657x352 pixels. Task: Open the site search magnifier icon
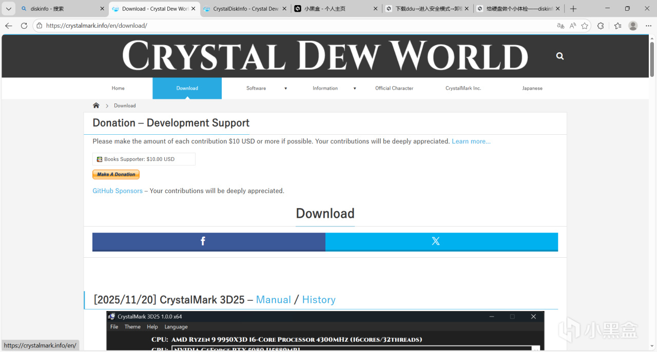click(560, 56)
